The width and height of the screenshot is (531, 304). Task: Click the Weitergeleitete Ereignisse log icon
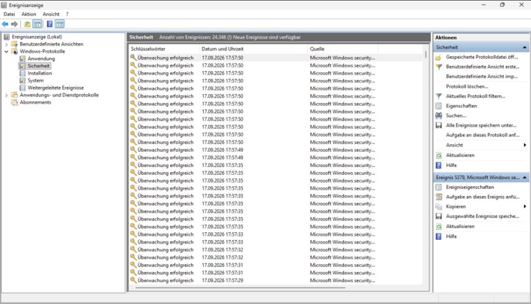coord(22,88)
